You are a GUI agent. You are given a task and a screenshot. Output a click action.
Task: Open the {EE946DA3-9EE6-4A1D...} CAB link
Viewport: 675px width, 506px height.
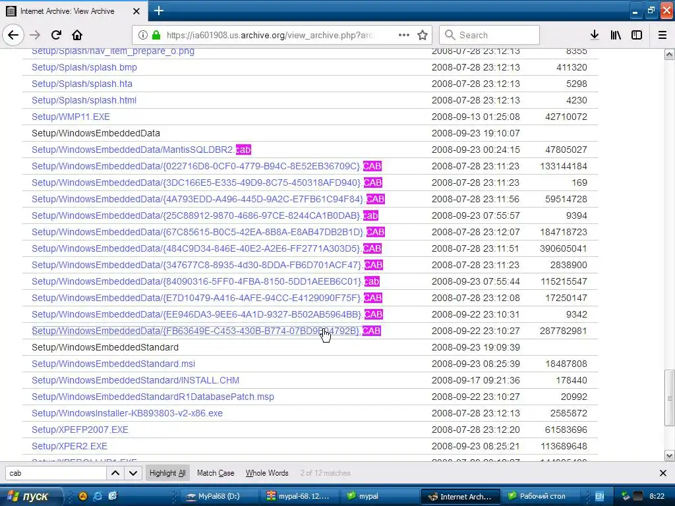[207, 314]
